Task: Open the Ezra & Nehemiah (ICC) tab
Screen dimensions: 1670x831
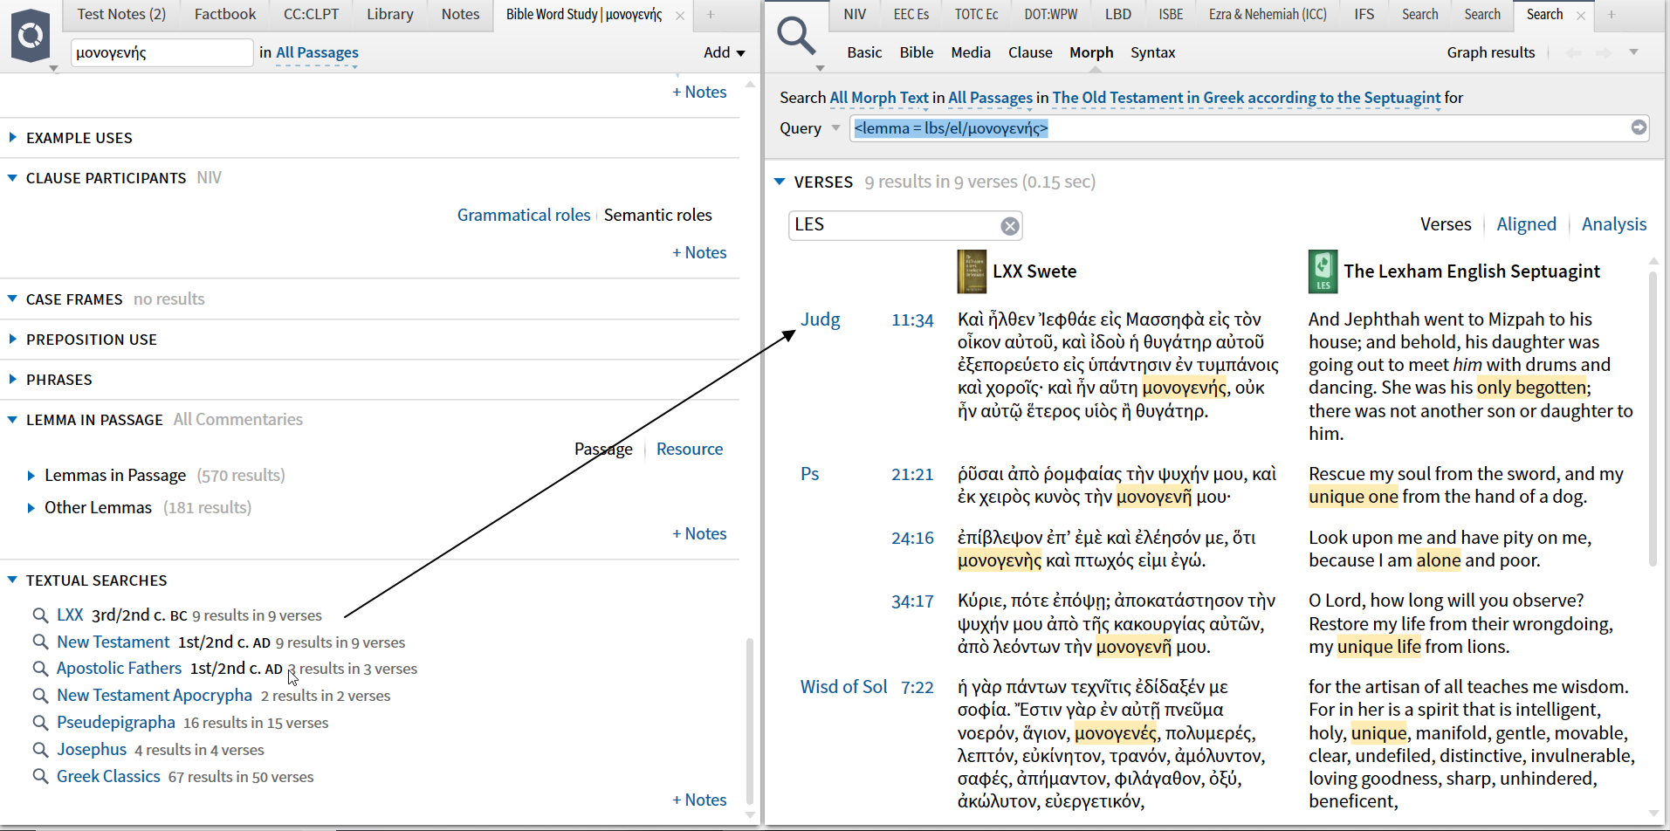Action: point(1268,15)
